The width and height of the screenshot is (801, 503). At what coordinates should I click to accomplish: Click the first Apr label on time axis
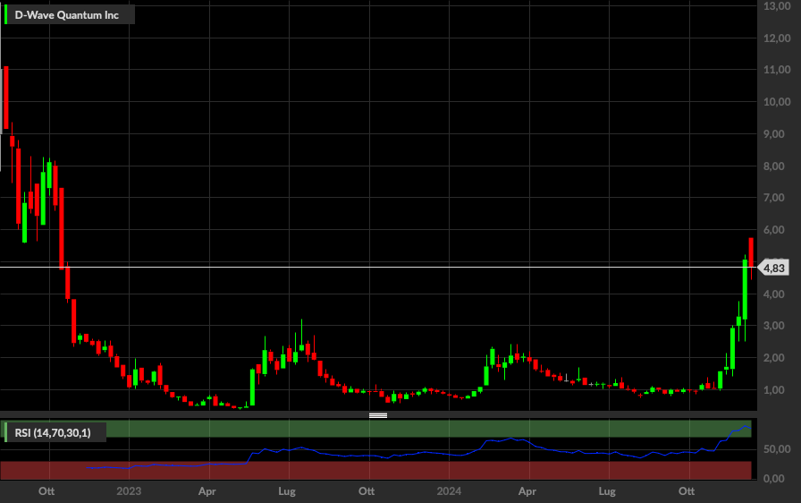[x=207, y=491]
